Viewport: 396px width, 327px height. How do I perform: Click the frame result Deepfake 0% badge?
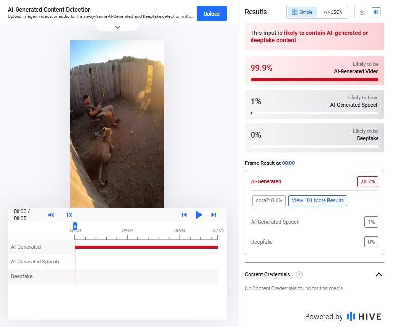click(371, 242)
